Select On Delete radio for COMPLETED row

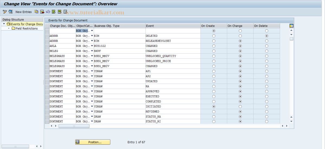267,101
